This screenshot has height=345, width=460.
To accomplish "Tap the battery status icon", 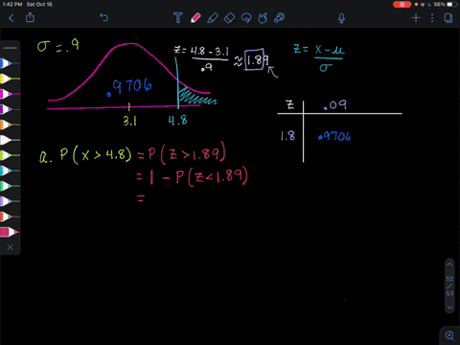I will click(451, 5).
